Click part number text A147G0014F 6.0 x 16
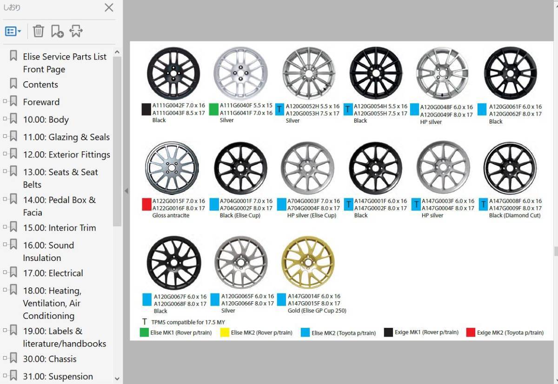The height and width of the screenshot is (384, 558). [314, 296]
